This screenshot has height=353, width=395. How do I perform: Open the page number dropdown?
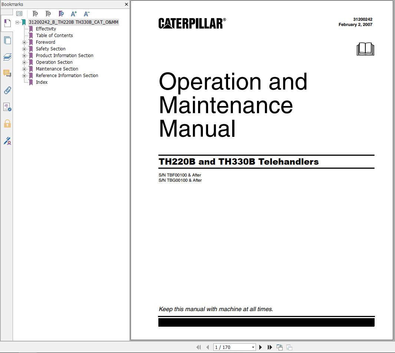coord(253,347)
